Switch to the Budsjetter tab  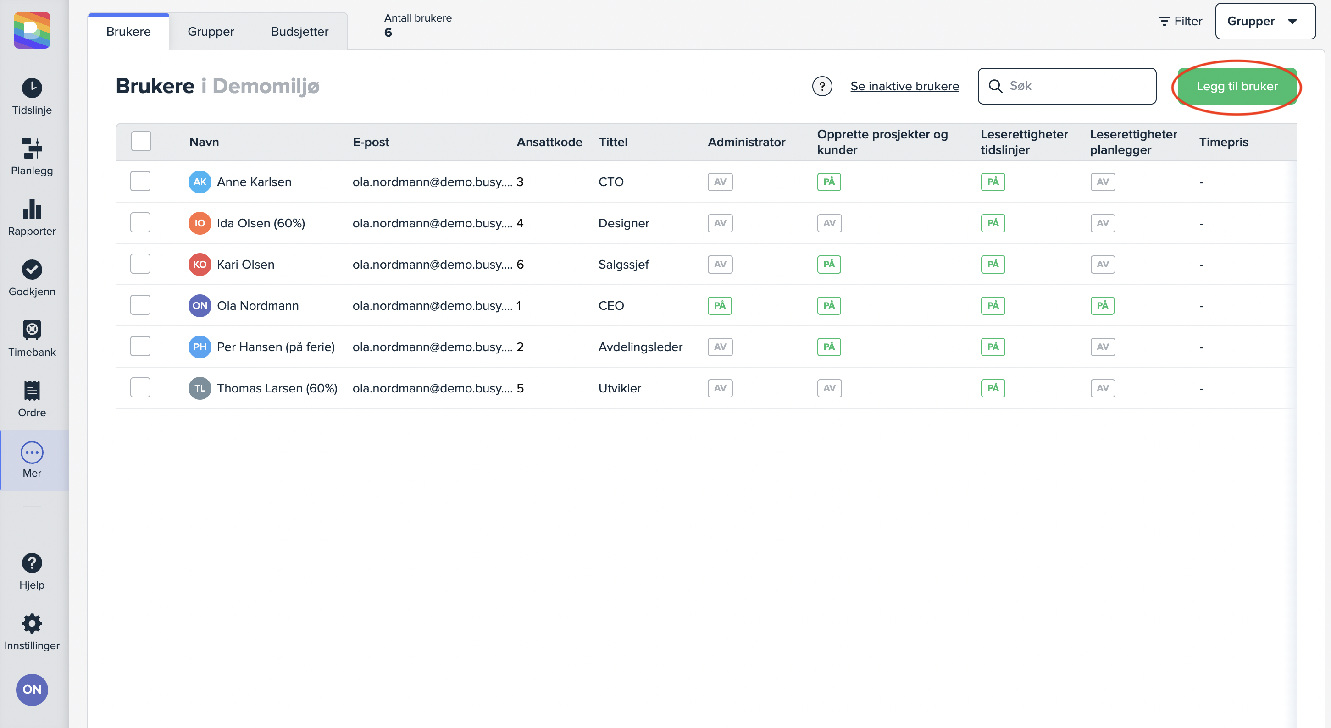299,32
